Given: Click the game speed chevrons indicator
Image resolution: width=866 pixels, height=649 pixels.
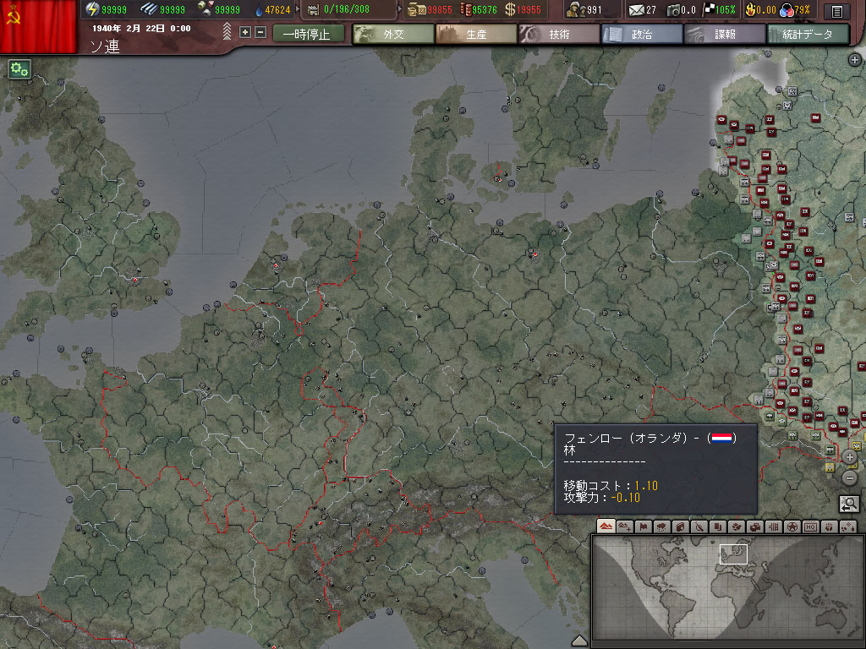Looking at the screenshot, I should pyautogui.click(x=227, y=31).
